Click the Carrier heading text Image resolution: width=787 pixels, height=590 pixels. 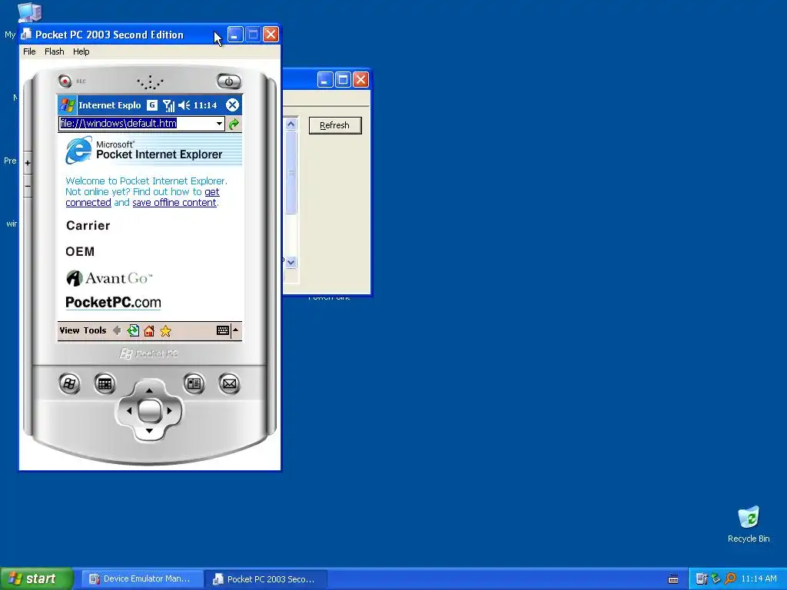(x=88, y=225)
